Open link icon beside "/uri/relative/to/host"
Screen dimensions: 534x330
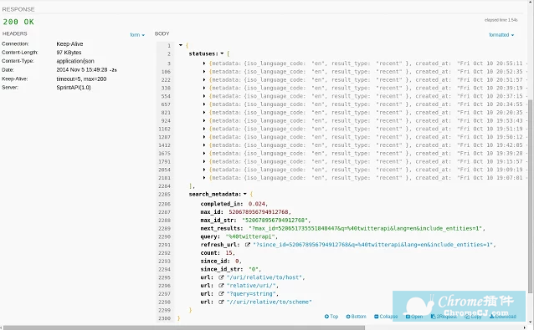coord(221,277)
